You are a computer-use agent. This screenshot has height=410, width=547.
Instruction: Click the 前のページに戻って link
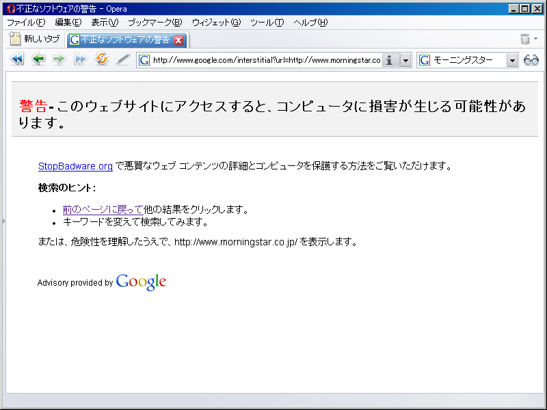pyautogui.click(x=103, y=210)
